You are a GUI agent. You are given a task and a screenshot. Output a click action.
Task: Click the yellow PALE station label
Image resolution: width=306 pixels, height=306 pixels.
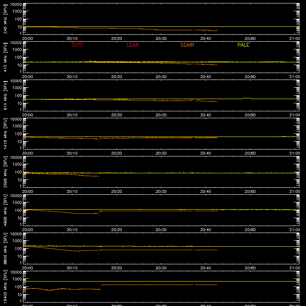(243, 45)
